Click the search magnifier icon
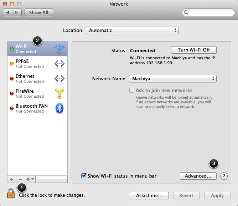Image resolution: width=238 pixels, height=206 pixels. tap(186, 12)
